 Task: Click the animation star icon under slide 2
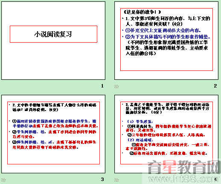tap(116, 86)
